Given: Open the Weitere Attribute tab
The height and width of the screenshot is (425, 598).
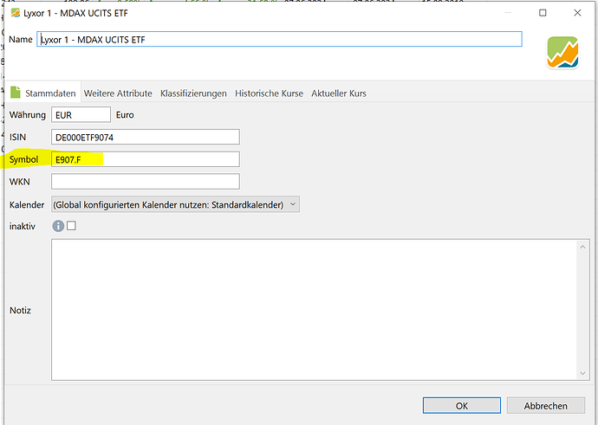Looking at the screenshot, I should click(118, 93).
